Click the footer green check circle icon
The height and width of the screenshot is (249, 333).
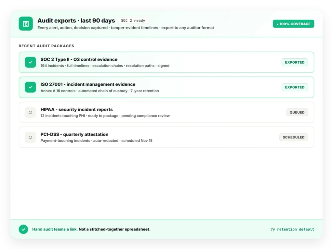(23, 229)
